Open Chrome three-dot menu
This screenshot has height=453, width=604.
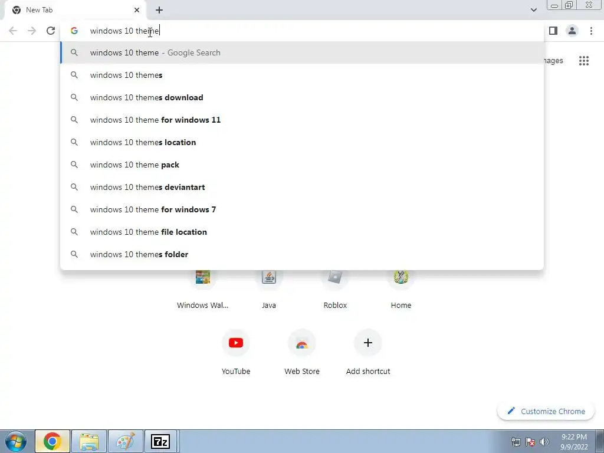tap(591, 31)
